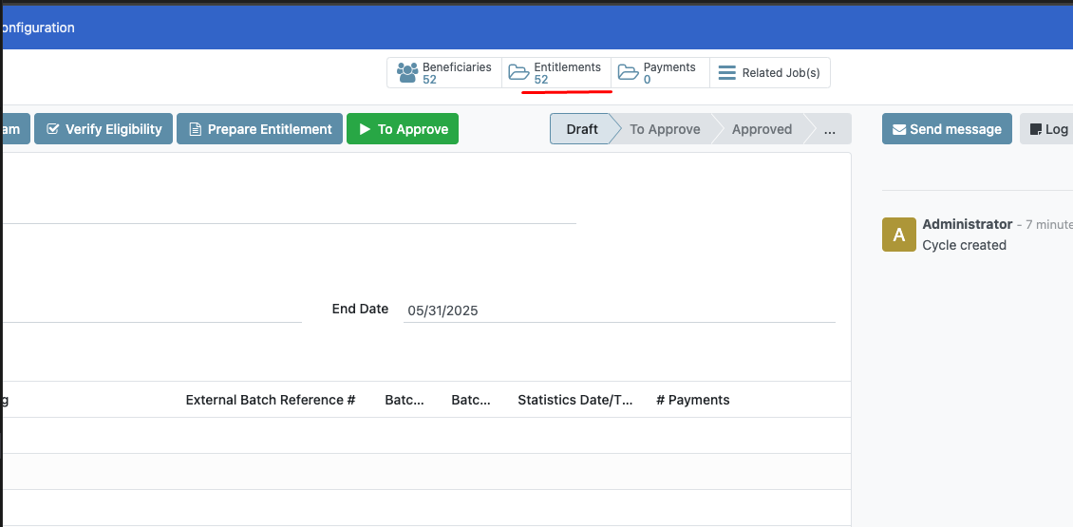Click the Entitlements folder icon

(518, 72)
